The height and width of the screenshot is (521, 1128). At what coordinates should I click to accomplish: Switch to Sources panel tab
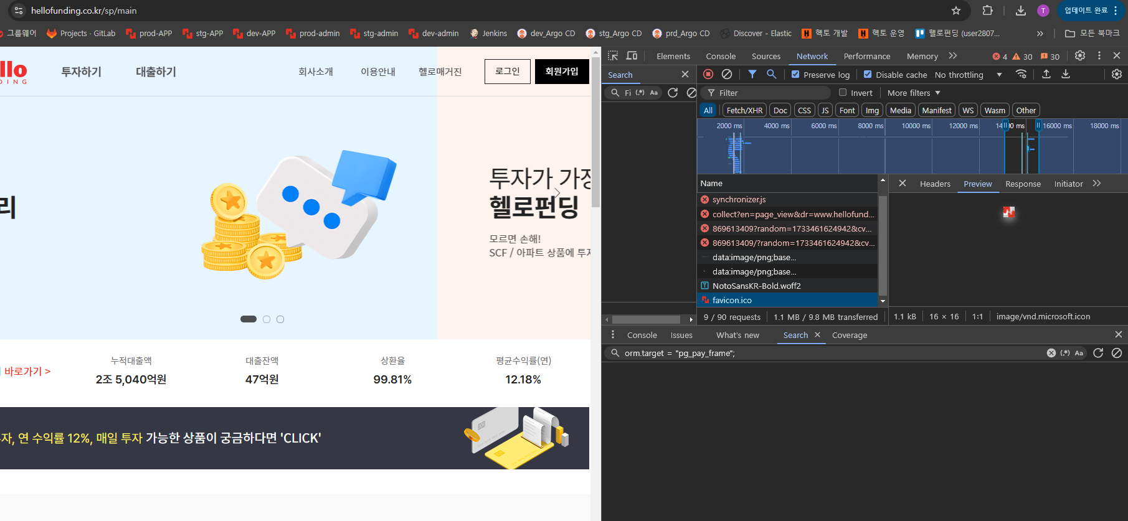tap(766, 56)
